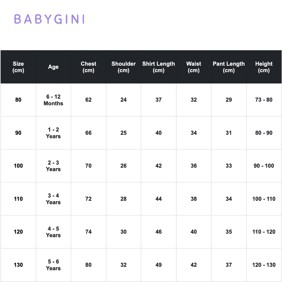Click the Shoulder (cm) header cell

tap(124, 67)
